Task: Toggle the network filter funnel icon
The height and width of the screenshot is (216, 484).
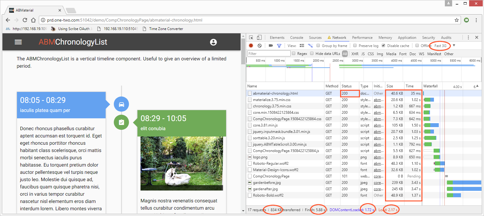Action: click(279, 46)
